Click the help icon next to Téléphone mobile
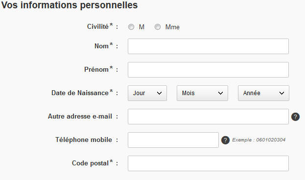Image resolution: width=305 pixels, height=180 pixels. coord(225,140)
